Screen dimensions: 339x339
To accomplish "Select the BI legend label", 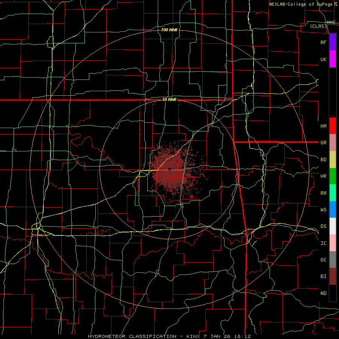I will tap(323, 276).
